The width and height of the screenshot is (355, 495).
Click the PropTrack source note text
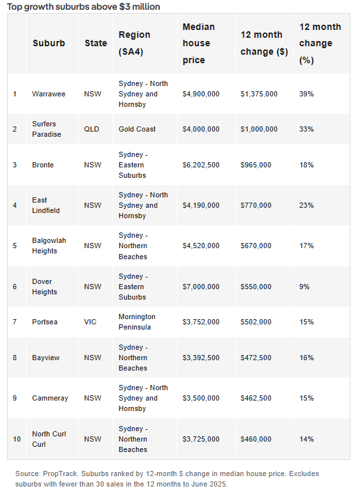click(167, 479)
